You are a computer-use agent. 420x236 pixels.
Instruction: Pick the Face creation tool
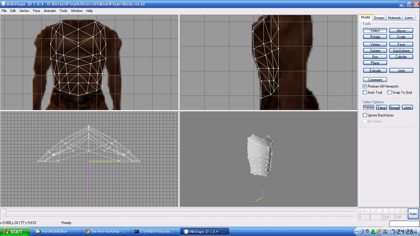click(401, 45)
